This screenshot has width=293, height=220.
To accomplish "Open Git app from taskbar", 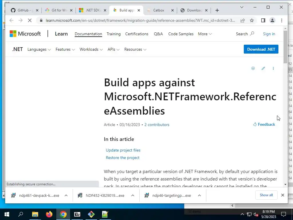I will pyautogui.click(x=91, y=214).
